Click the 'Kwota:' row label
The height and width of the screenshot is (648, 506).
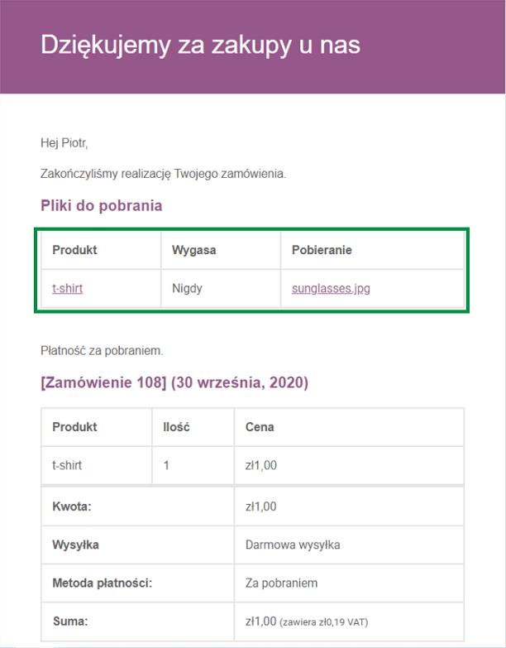coord(72,506)
